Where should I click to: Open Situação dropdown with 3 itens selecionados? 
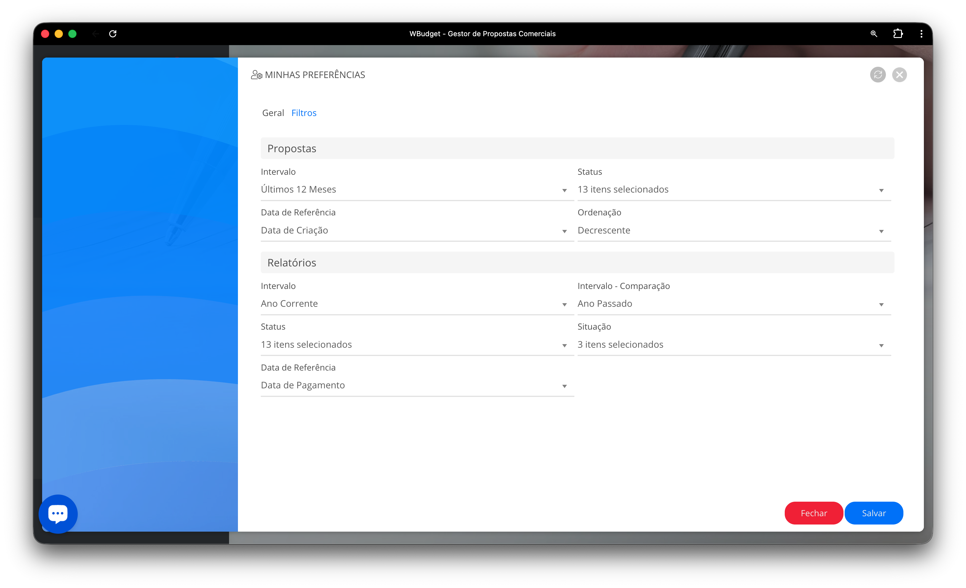click(733, 344)
